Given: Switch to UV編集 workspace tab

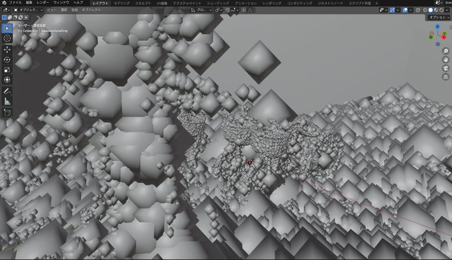Looking at the screenshot, I should 162,3.
